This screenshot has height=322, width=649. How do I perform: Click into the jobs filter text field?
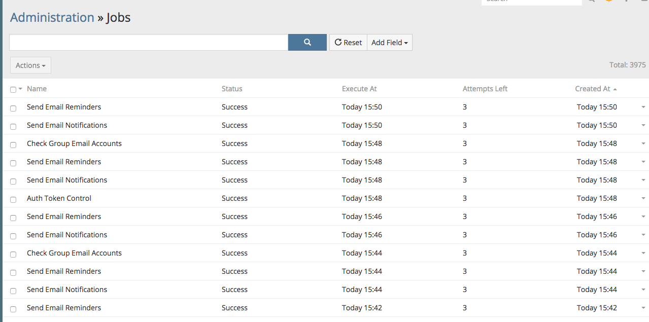click(x=149, y=43)
